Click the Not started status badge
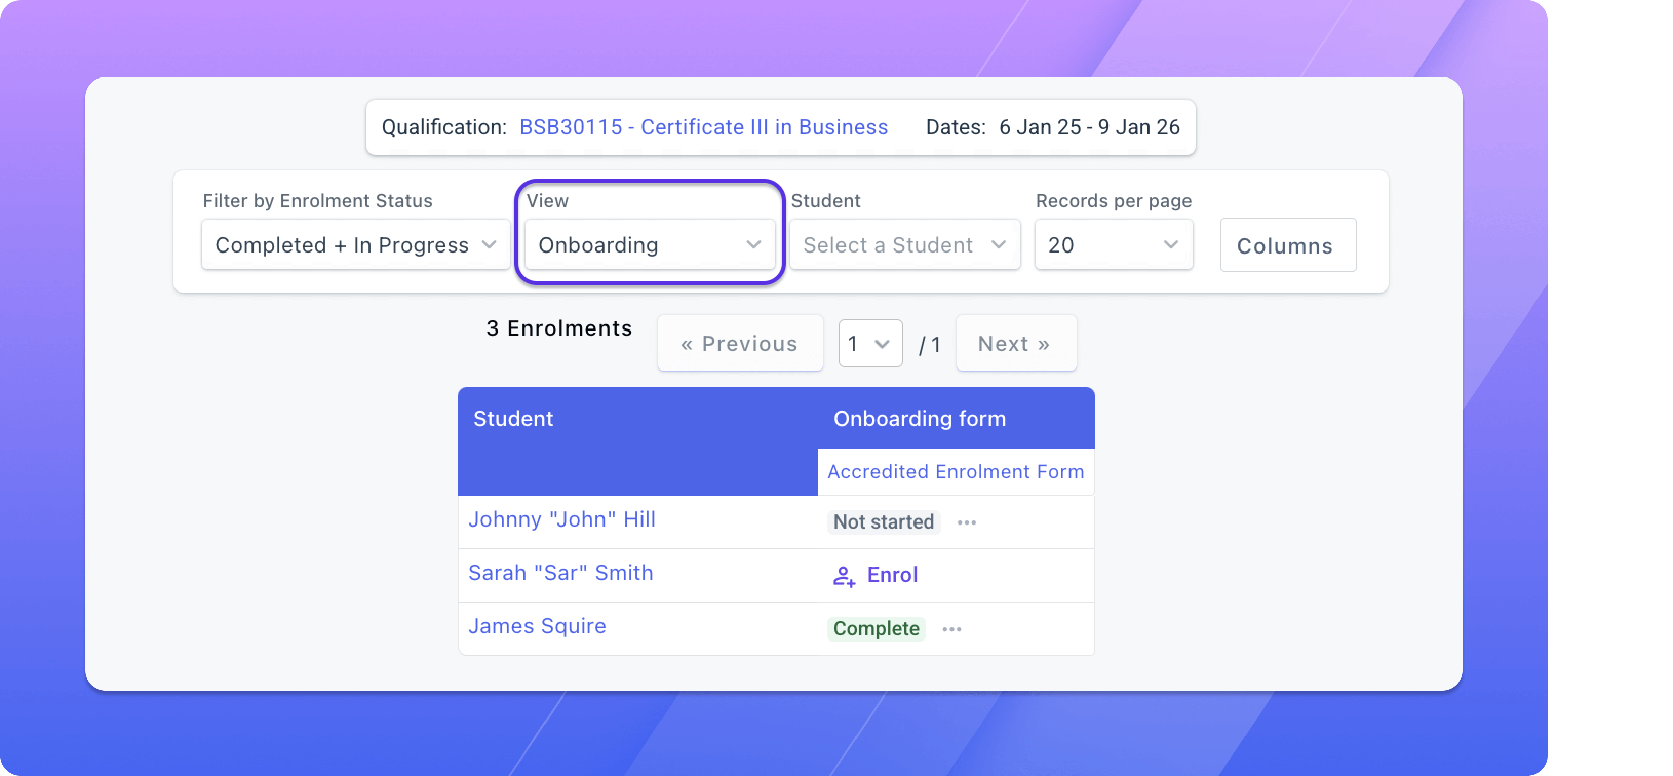This screenshot has width=1673, height=776. [x=883, y=522]
